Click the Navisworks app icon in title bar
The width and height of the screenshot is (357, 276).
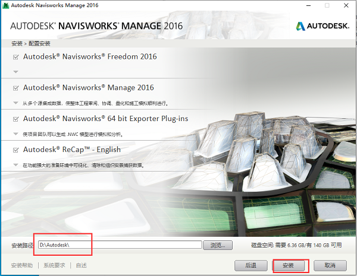pyautogui.click(x=6, y=5)
